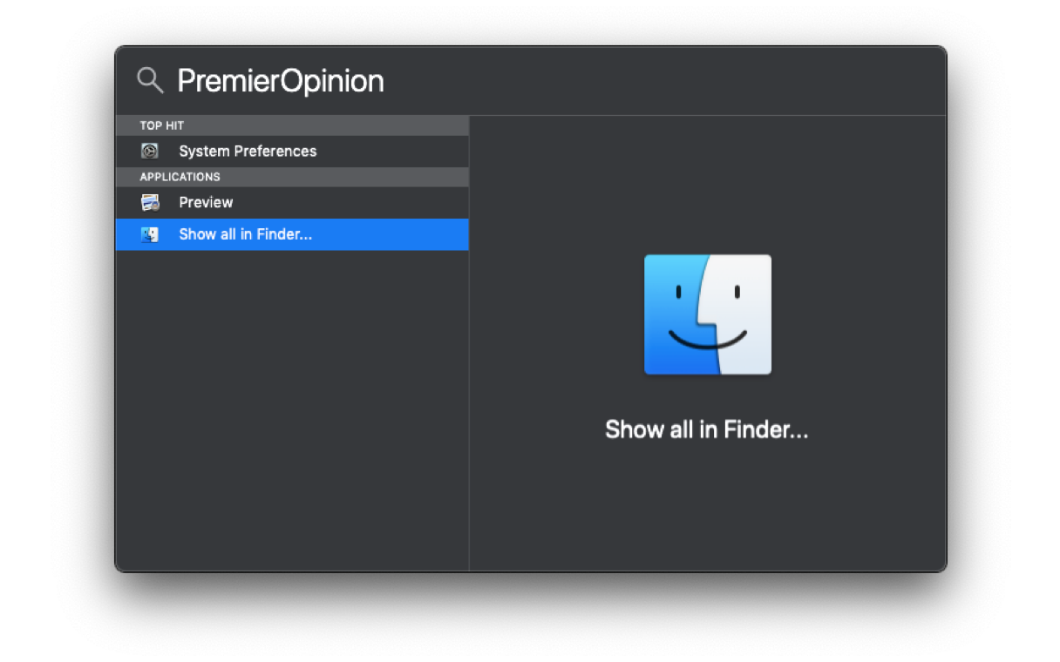This screenshot has width=1060, height=662.
Task: Click the Preview app icon in results
Action: pyautogui.click(x=150, y=202)
